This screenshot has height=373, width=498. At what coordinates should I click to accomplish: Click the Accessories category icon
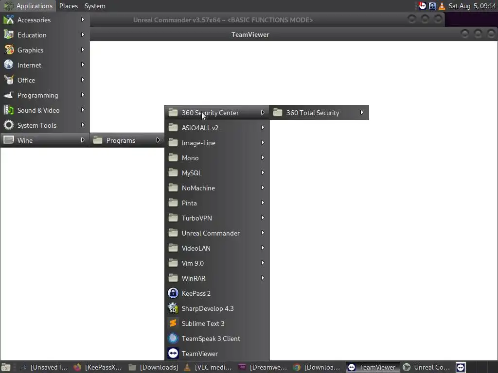9,19
